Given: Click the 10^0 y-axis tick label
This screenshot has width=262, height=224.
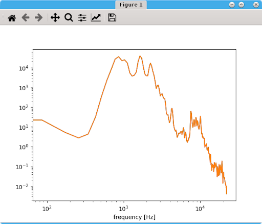Looking at the screenshot, I should [24, 147].
